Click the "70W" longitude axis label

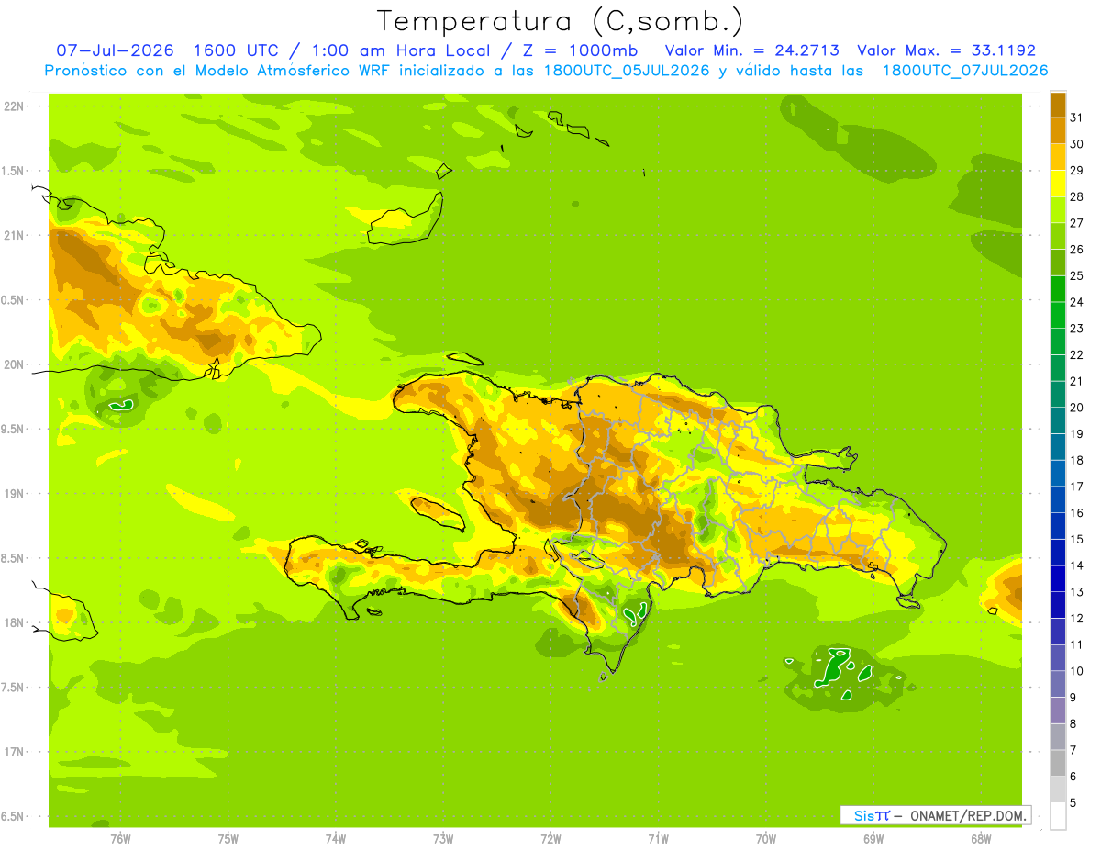click(766, 838)
